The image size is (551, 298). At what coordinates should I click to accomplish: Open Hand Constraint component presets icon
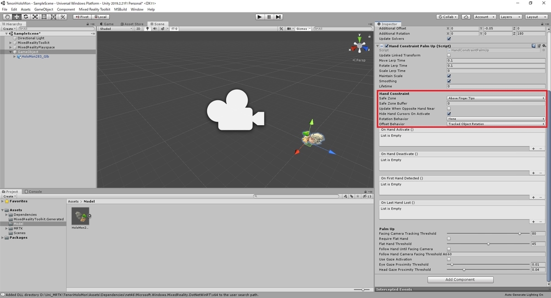pos(539,46)
